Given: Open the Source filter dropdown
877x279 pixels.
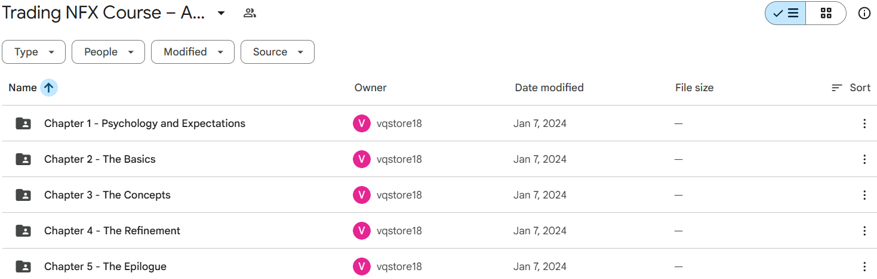Looking at the screenshot, I should click(x=278, y=52).
